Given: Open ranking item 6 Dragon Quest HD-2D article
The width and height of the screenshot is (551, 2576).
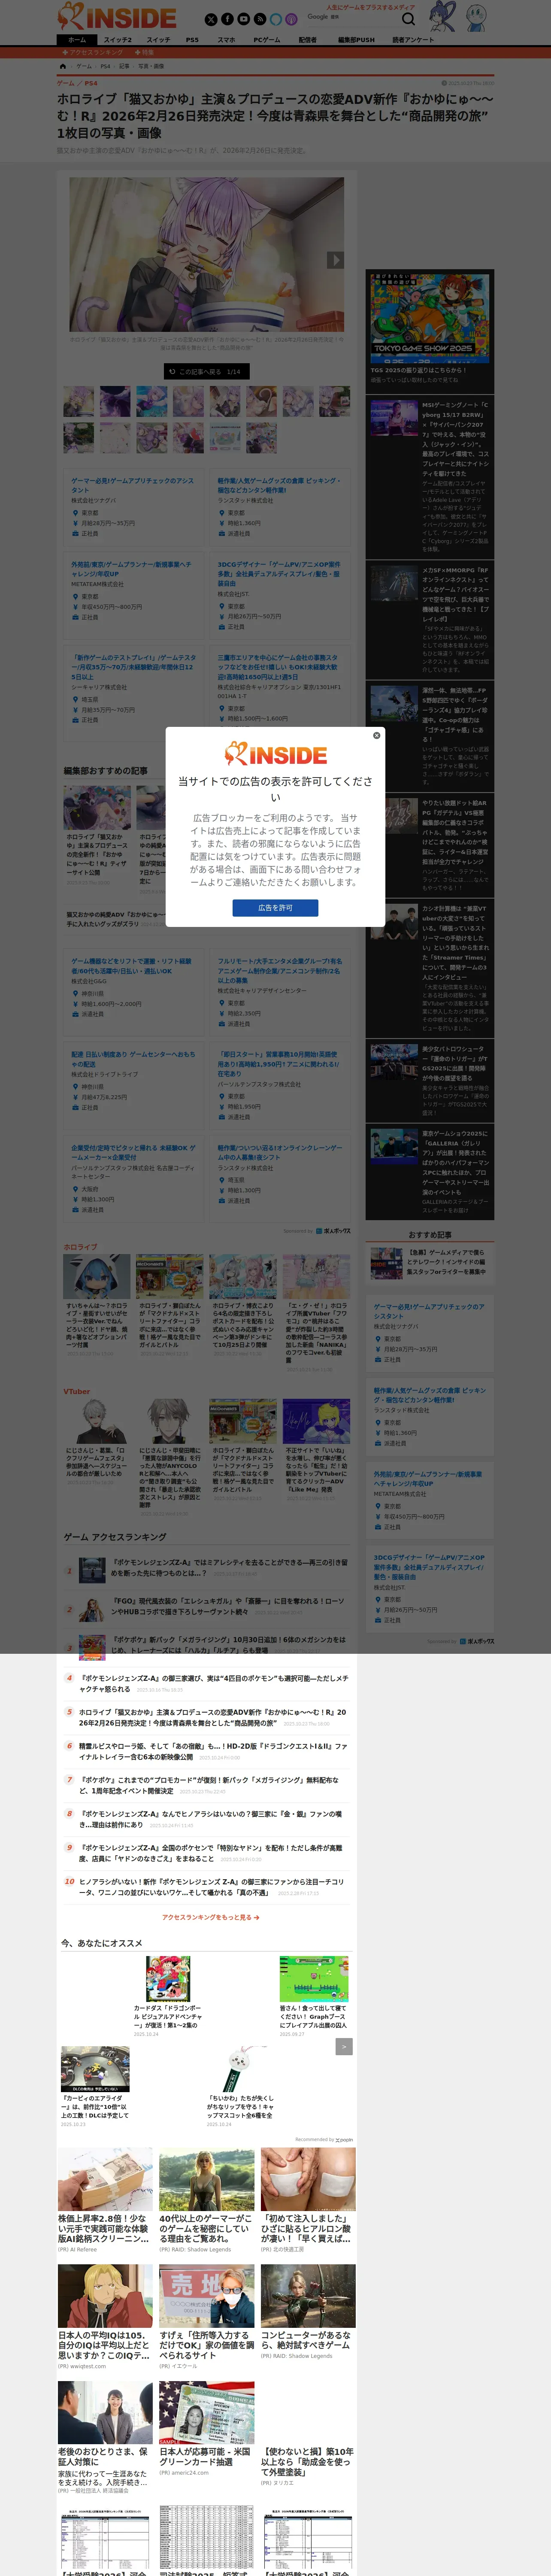Looking at the screenshot, I should 206,1752.
